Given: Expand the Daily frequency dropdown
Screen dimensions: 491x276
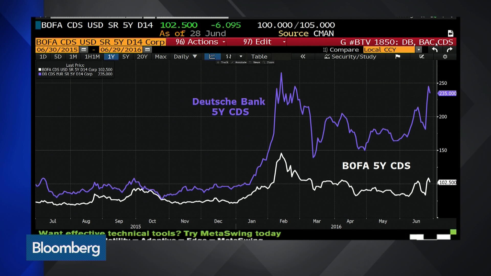Looking at the screenshot, I should (x=185, y=56).
